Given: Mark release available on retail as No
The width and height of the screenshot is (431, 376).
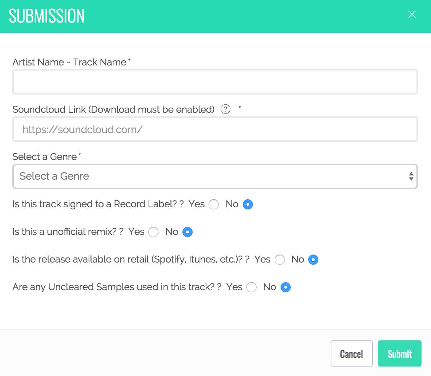Looking at the screenshot, I should point(313,260).
